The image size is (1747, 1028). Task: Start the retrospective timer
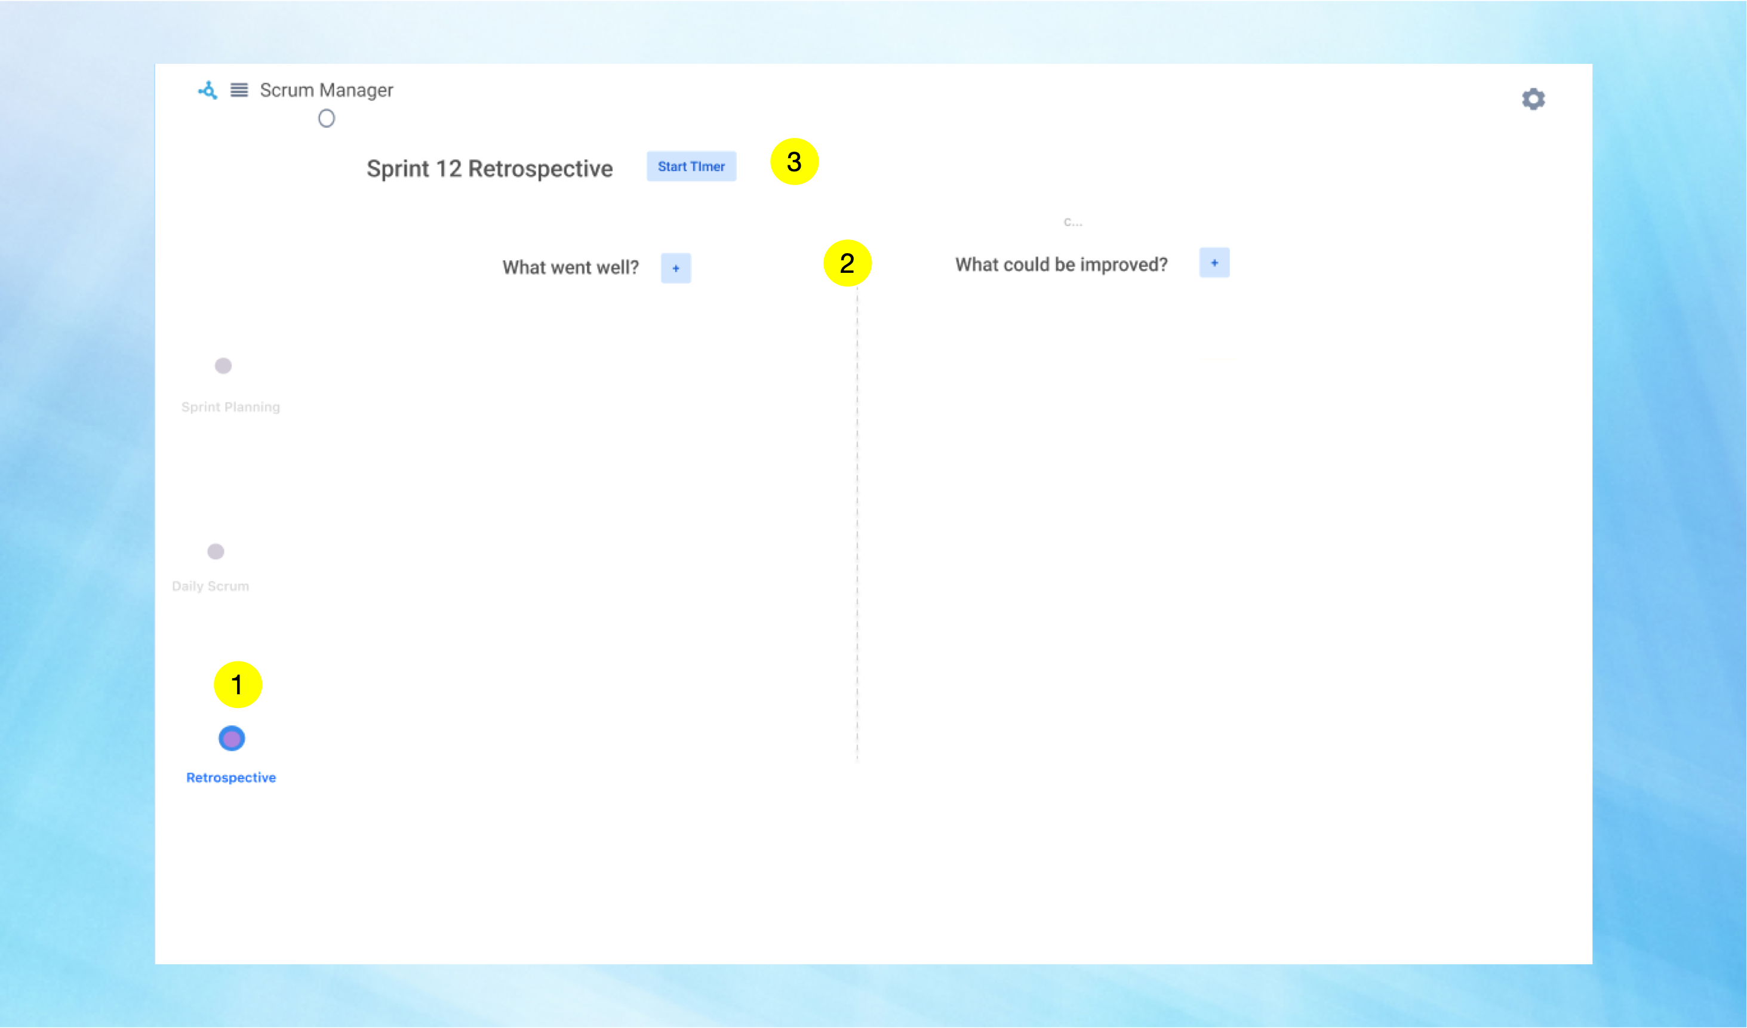tap(690, 167)
